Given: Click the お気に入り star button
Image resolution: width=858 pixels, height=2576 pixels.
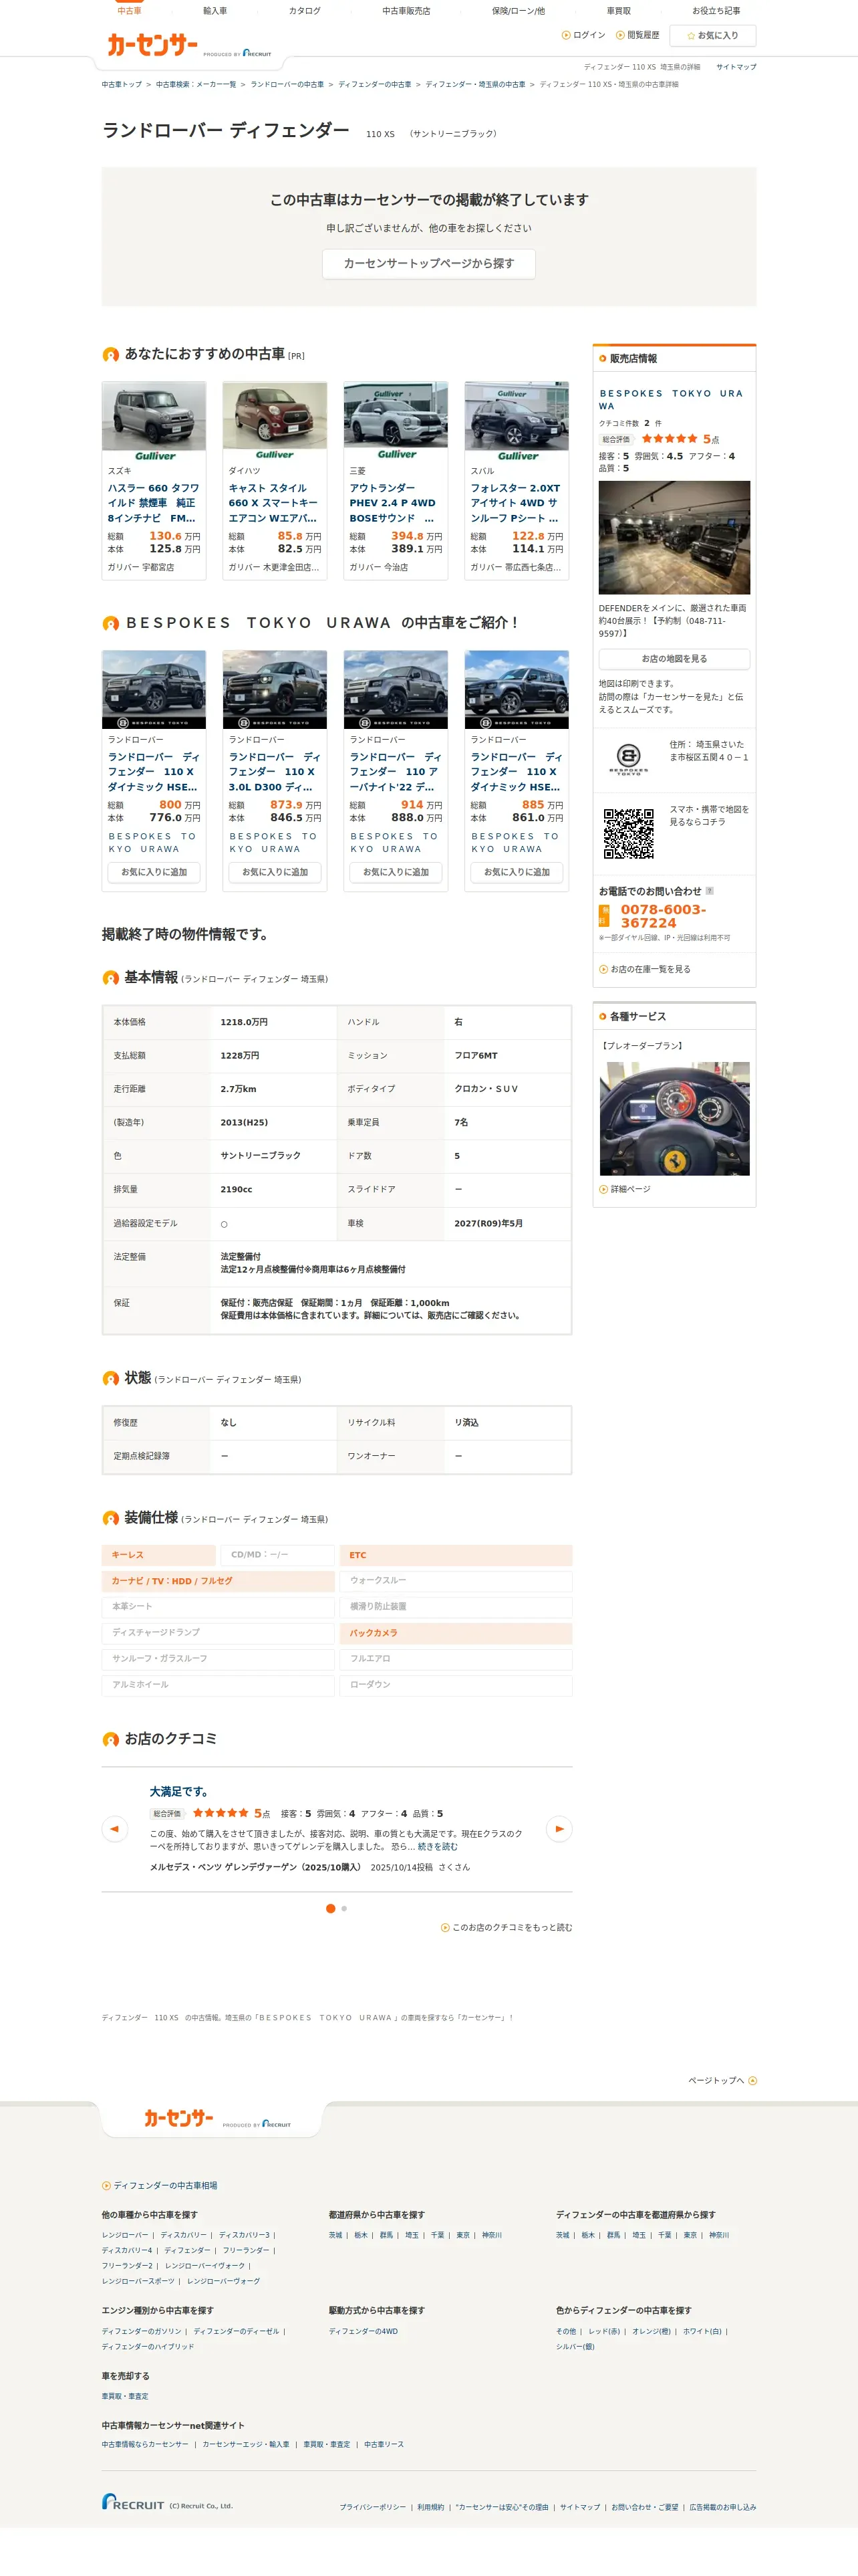Looking at the screenshot, I should click(712, 36).
